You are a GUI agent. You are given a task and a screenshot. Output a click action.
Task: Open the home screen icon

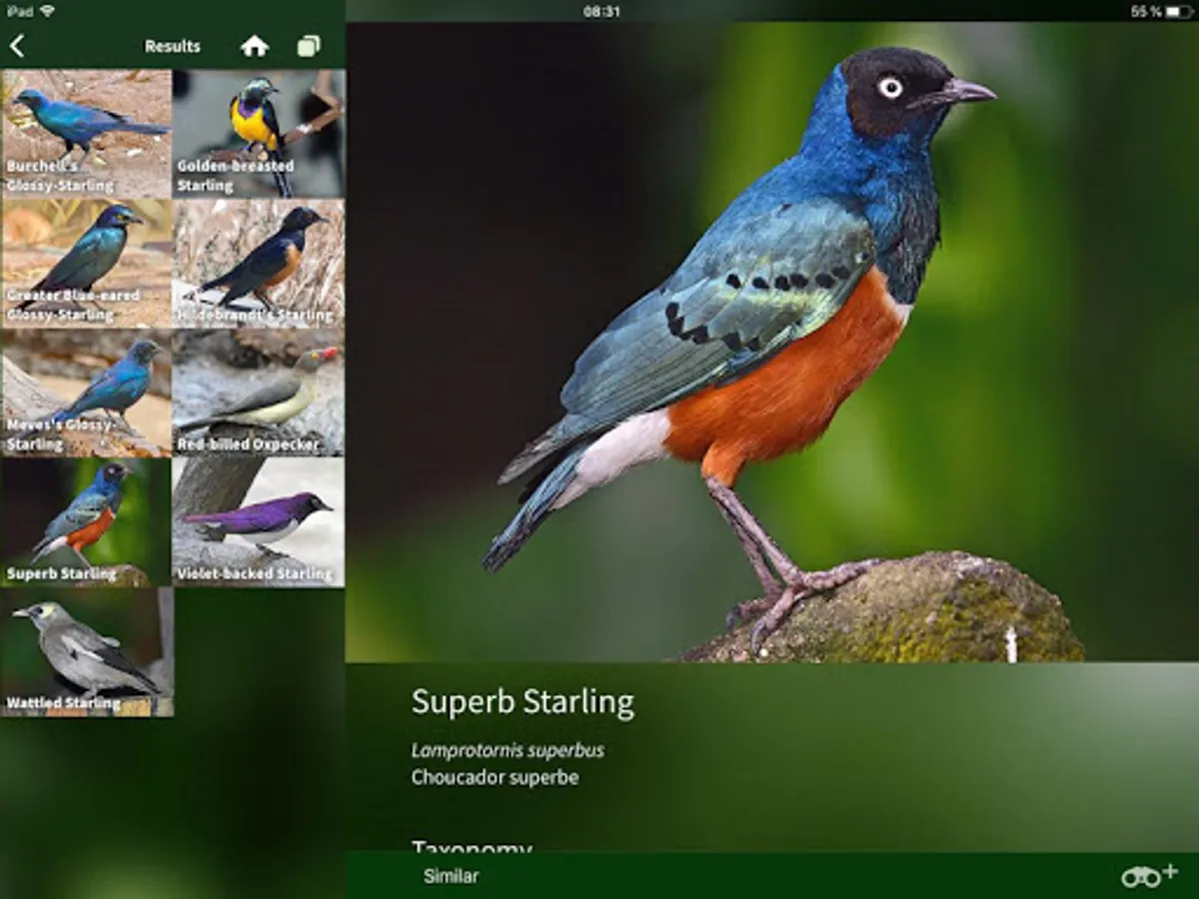coord(255,46)
